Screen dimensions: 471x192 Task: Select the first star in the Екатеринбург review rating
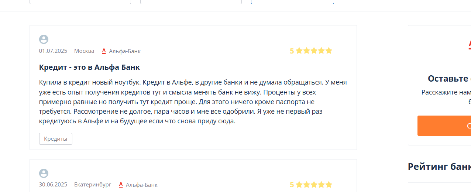pos(299,185)
